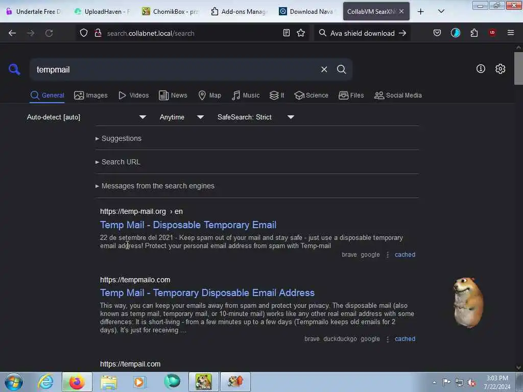Switch to the Add-ons Manager browser tab
This screenshot has height=392, width=523.
(x=240, y=11)
